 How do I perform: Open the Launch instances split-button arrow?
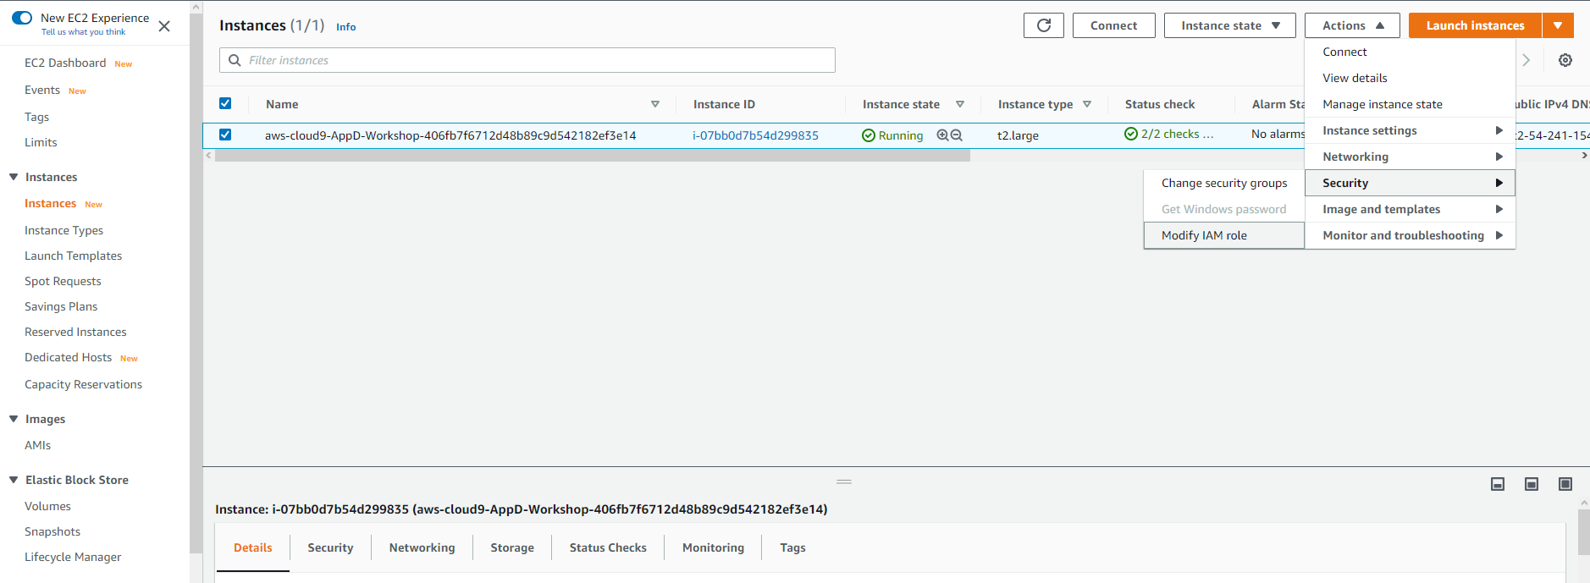pos(1557,25)
